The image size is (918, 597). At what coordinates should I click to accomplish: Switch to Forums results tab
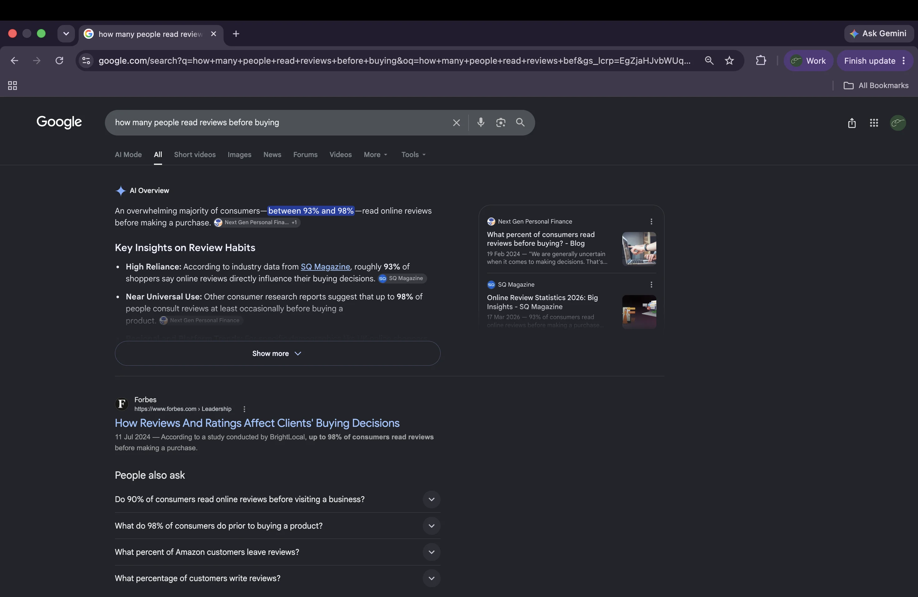tap(305, 155)
